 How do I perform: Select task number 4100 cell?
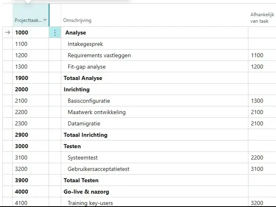(x=31, y=202)
